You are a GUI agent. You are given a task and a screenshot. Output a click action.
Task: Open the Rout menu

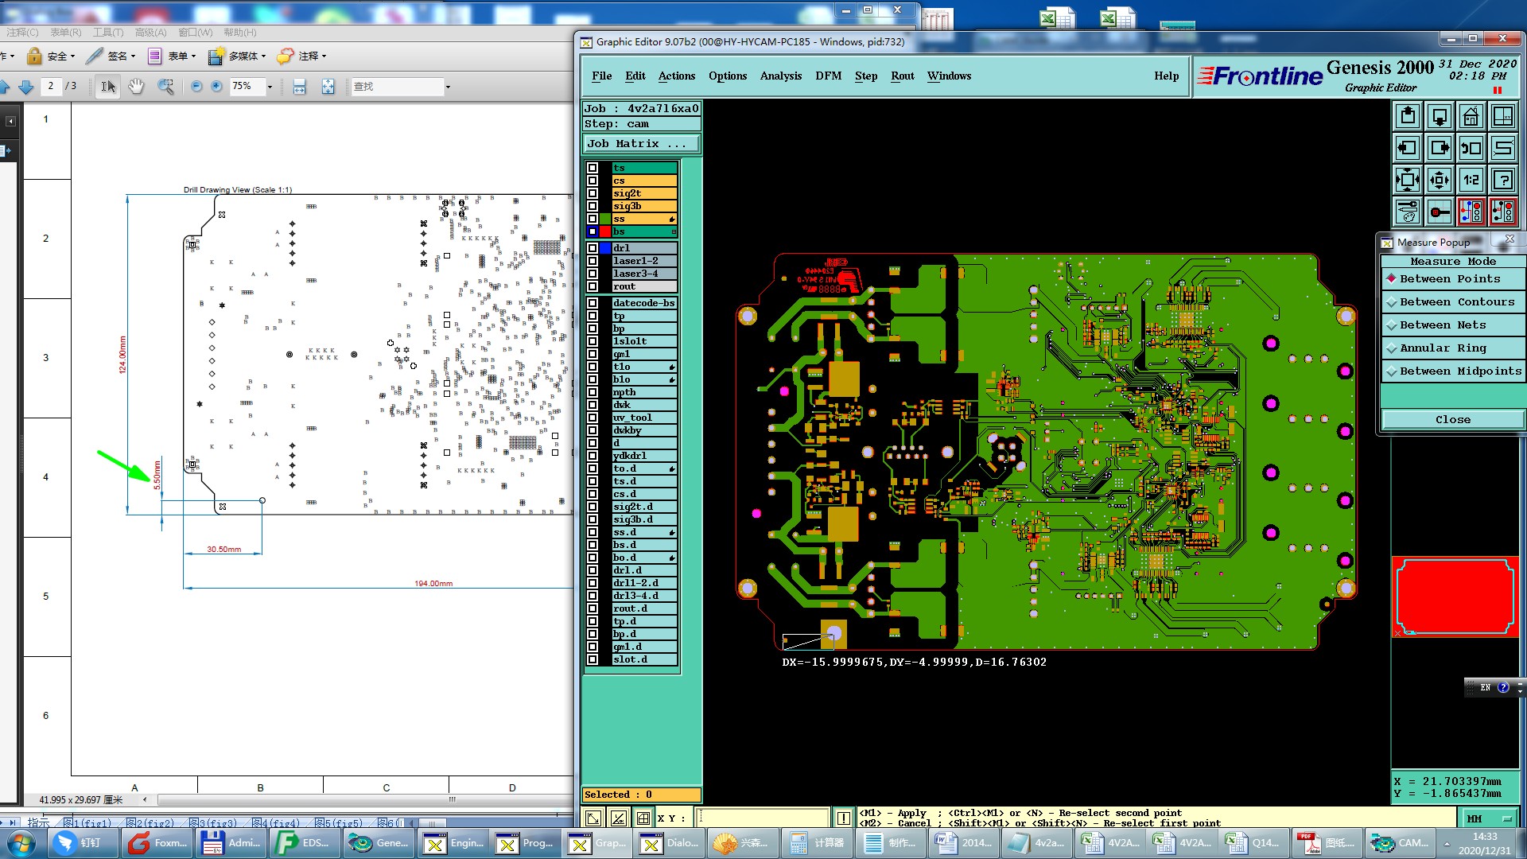[x=903, y=76]
